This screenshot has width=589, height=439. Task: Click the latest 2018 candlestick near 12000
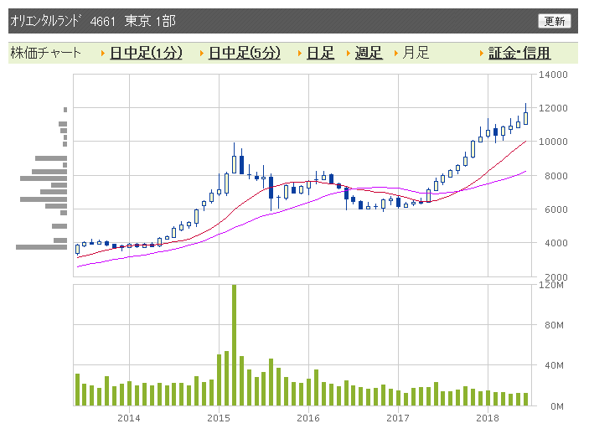[x=525, y=114]
